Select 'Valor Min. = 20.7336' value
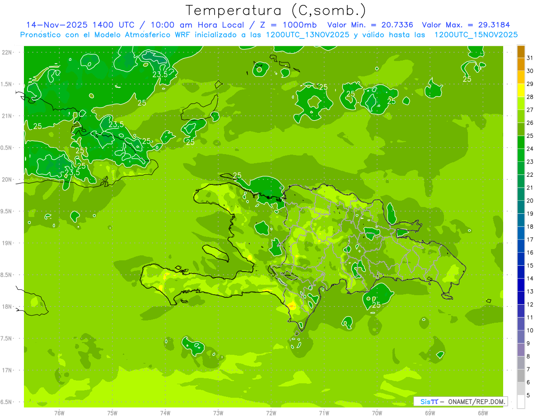This screenshot has height=419, width=542. pos(370,25)
